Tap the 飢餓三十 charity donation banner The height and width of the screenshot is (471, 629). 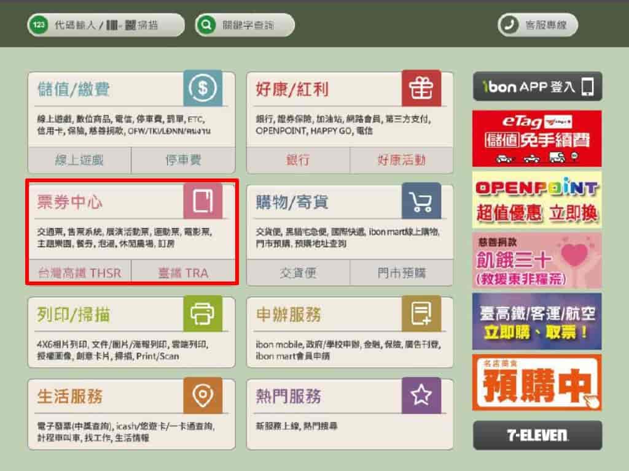click(x=537, y=261)
